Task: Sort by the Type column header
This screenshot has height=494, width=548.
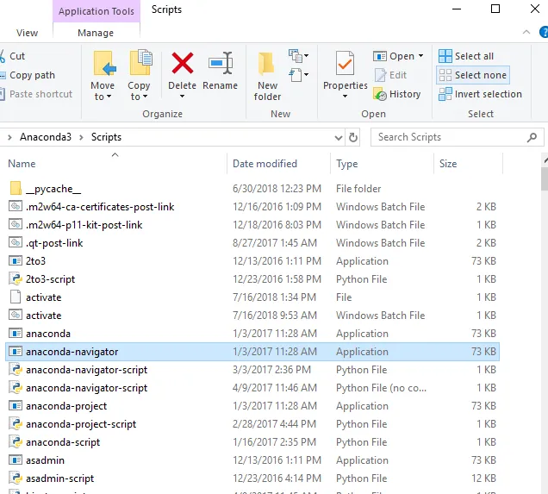Action: pyautogui.click(x=346, y=164)
